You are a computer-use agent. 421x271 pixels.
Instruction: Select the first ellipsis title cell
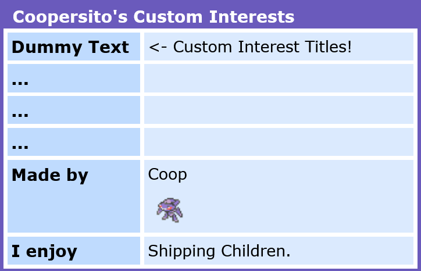[x=74, y=78]
